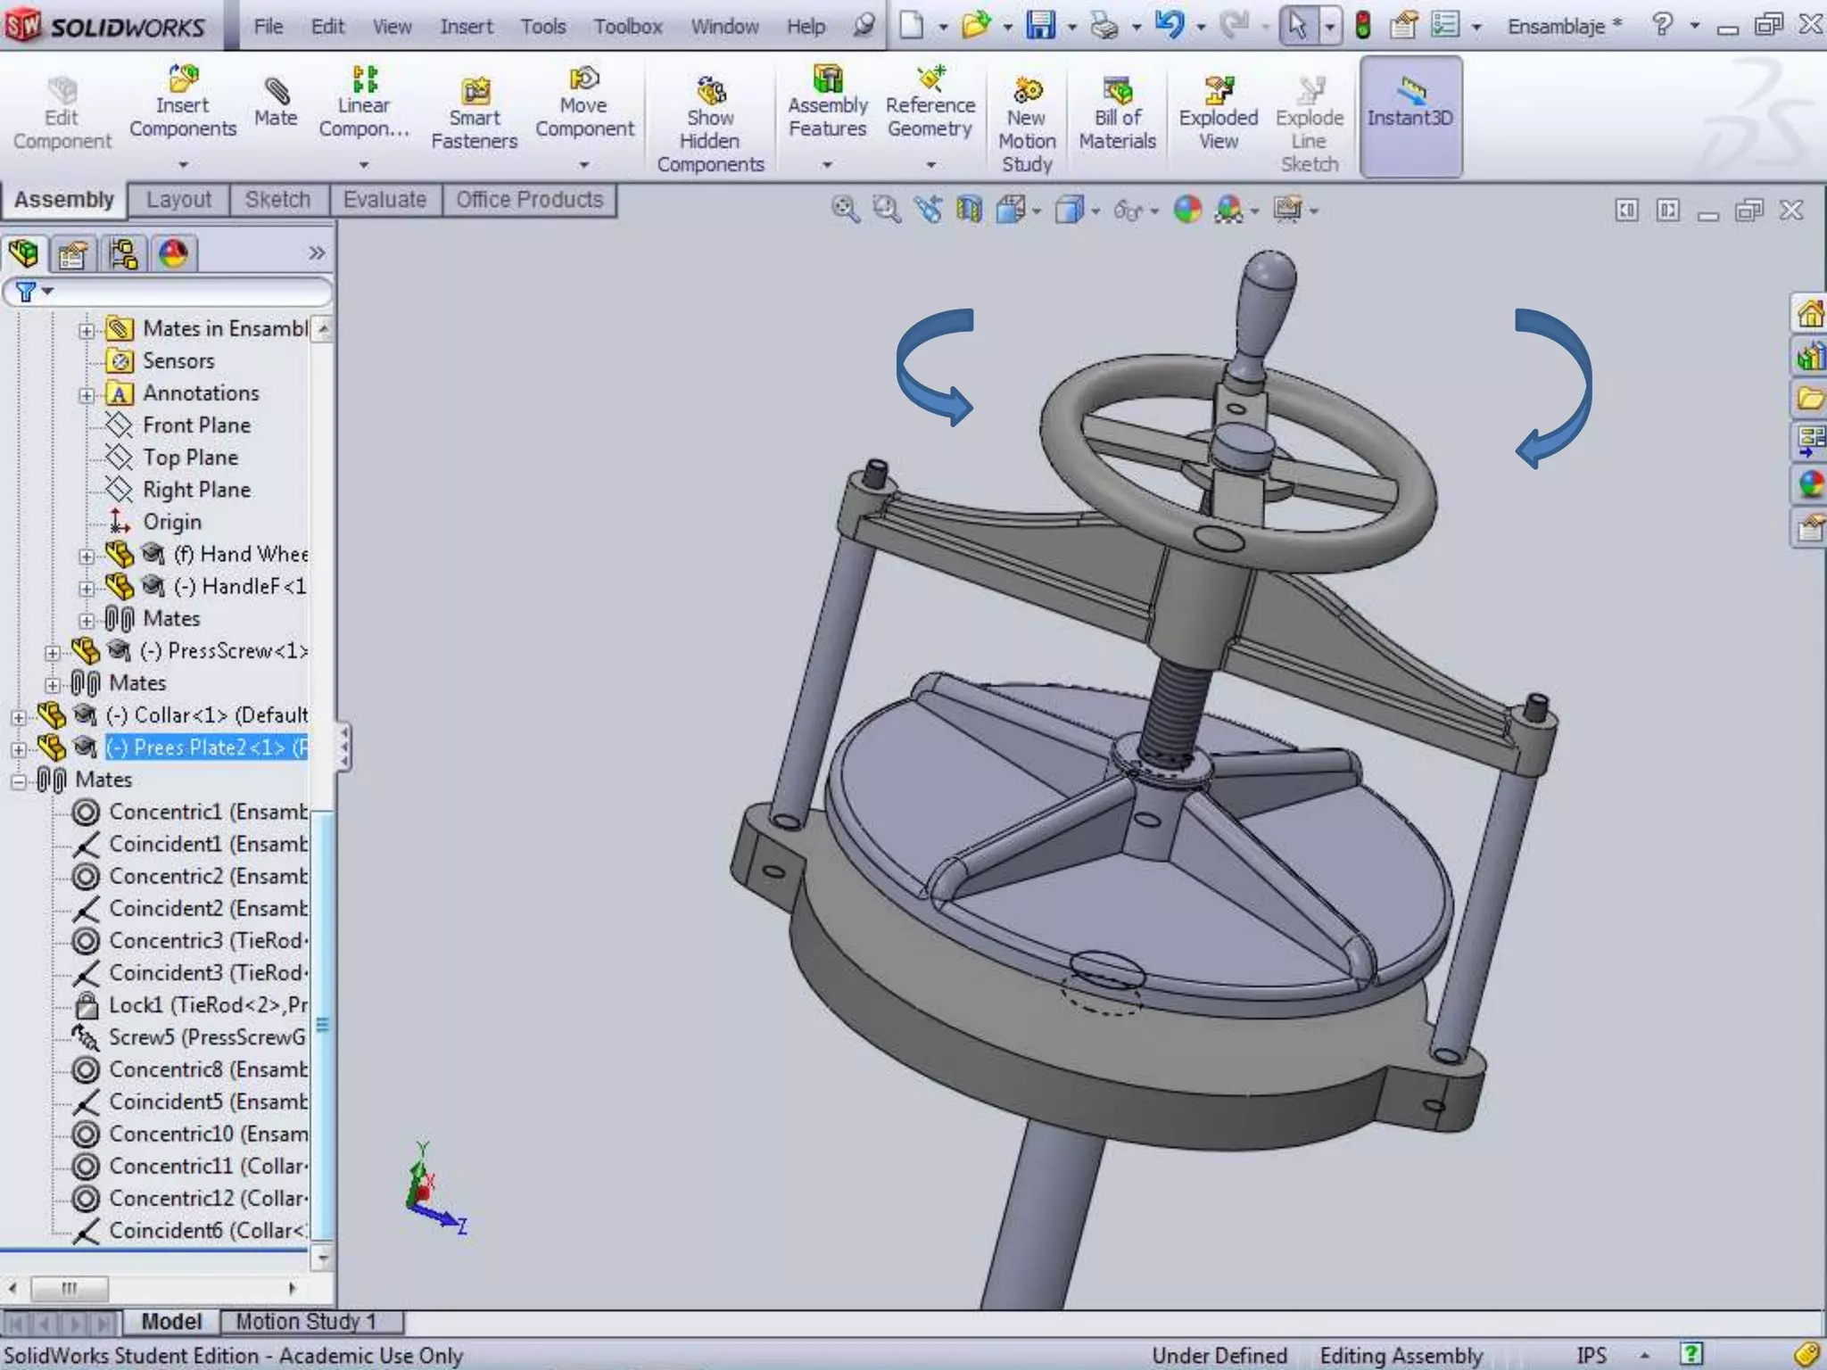
Task: Open Insert Components dropdown arrow
Action: coord(183,165)
